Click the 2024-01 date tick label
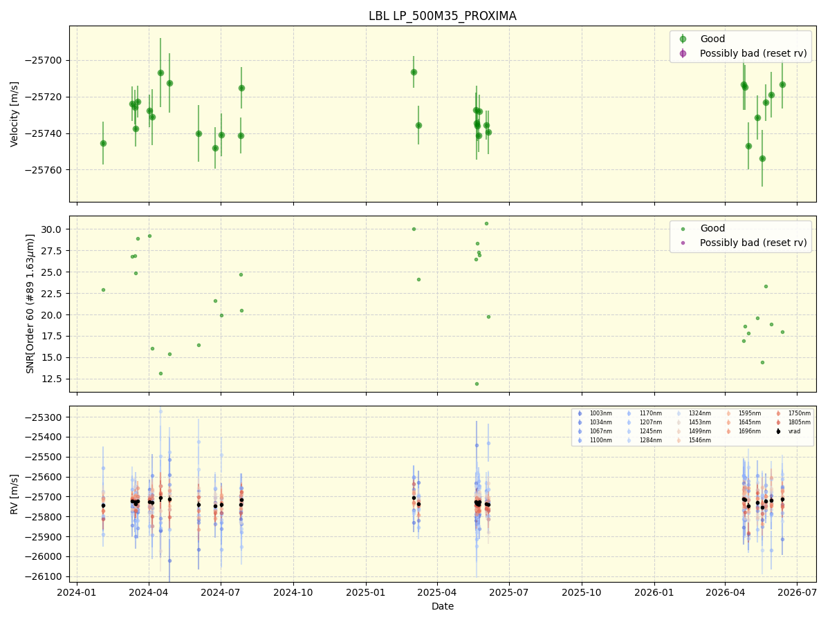The width and height of the screenshot is (830, 622). click(x=77, y=592)
